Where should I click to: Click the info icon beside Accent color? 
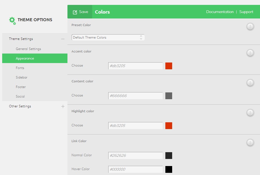250,53
